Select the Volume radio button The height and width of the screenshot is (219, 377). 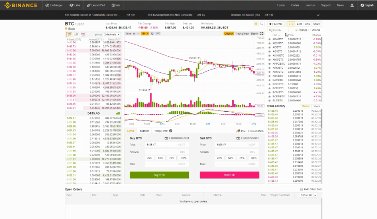point(310,30)
